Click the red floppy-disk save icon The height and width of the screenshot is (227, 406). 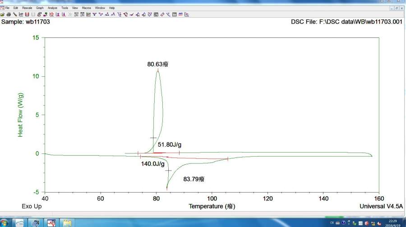[27, 14]
